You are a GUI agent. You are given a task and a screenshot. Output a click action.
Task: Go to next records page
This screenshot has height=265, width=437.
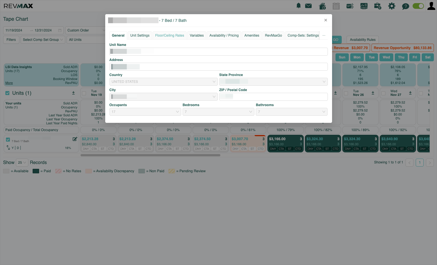click(430, 163)
